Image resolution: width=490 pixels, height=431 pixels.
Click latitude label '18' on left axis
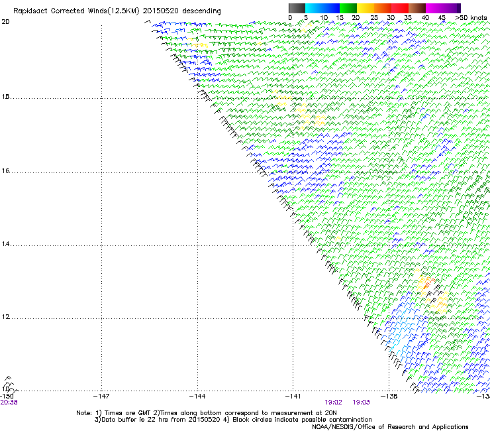coord(5,96)
